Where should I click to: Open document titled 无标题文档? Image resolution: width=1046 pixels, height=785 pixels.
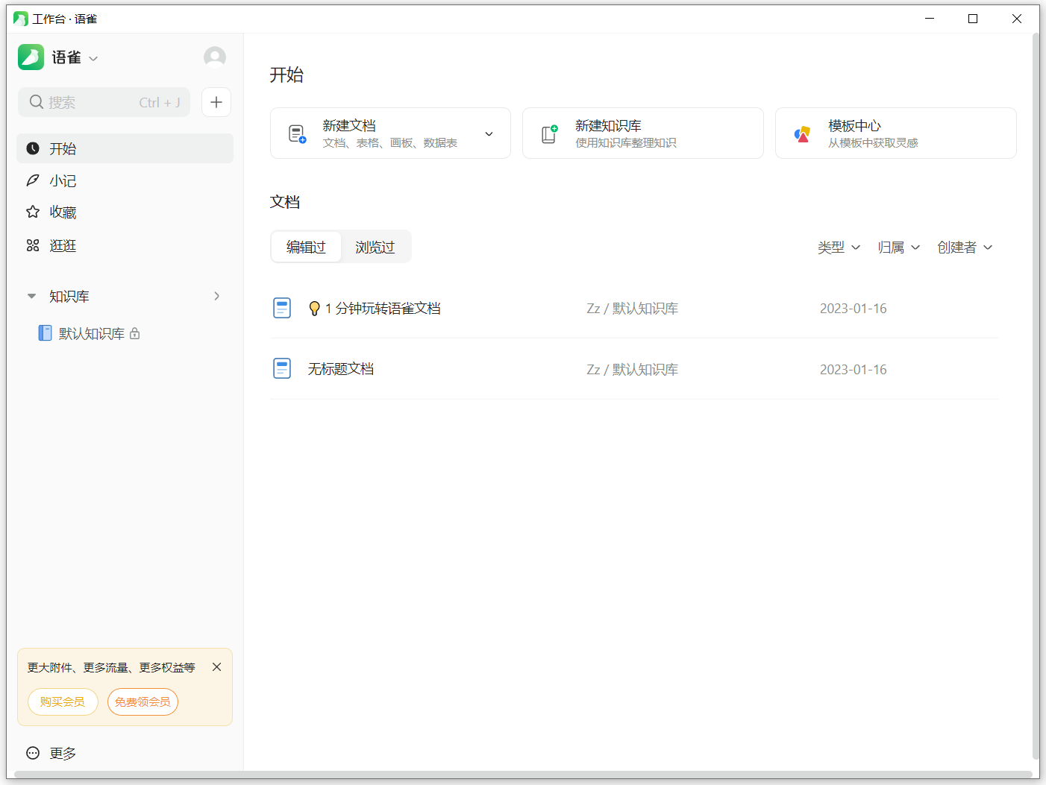click(341, 369)
